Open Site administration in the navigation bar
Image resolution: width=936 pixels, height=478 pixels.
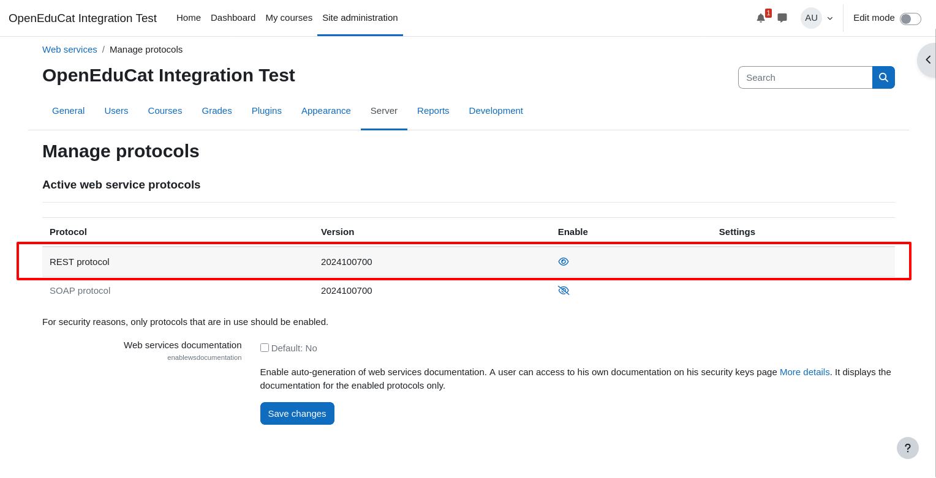click(x=360, y=18)
